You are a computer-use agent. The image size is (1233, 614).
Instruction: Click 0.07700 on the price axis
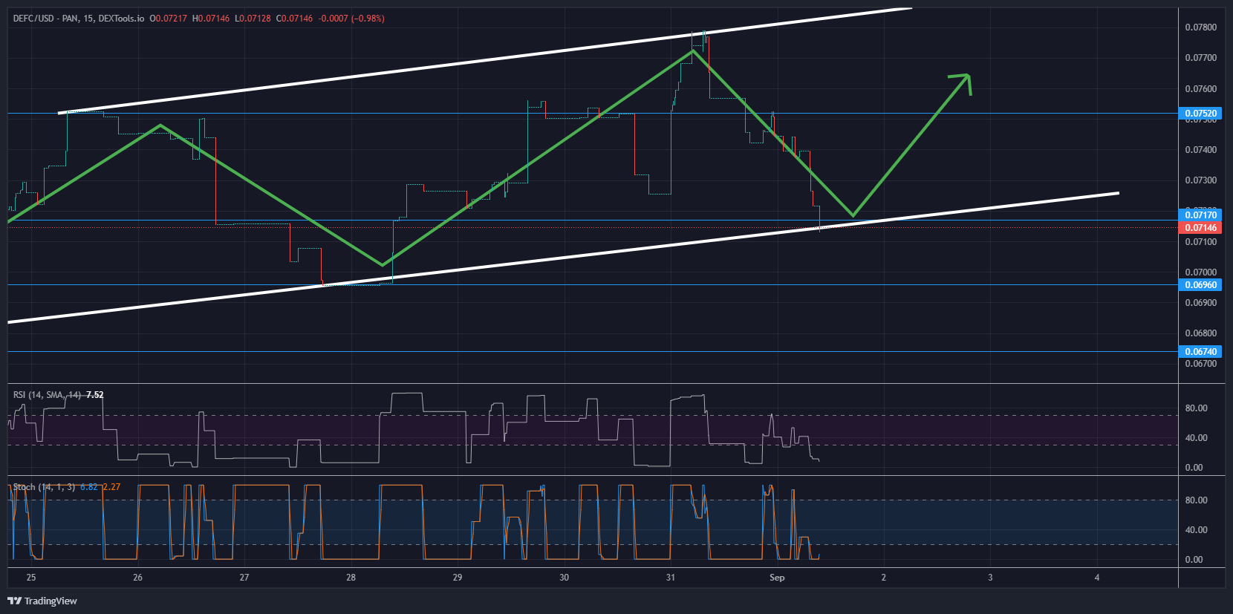pyautogui.click(x=1201, y=58)
